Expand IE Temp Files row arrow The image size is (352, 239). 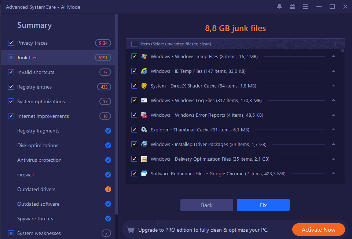(x=333, y=71)
